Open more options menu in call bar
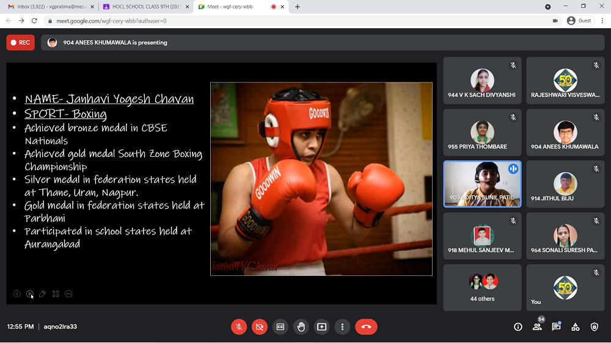Viewport: 611px width, 343px height. pyautogui.click(x=343, y=327)
